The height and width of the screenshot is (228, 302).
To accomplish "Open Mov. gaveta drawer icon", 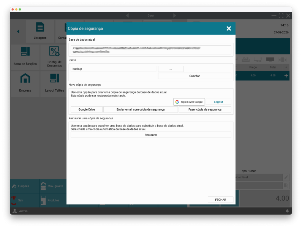I will click(43, 186).
